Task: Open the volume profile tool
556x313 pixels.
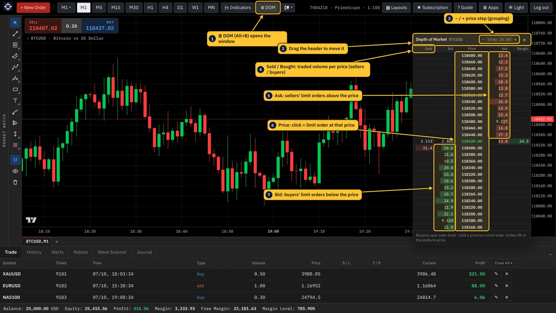Action: tap(15, 123)
